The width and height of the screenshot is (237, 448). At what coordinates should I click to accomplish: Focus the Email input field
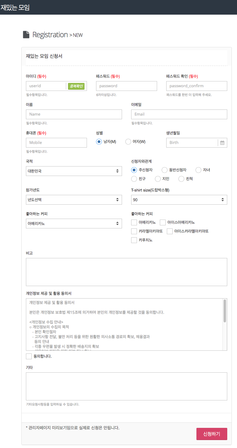tap(179, 114)
